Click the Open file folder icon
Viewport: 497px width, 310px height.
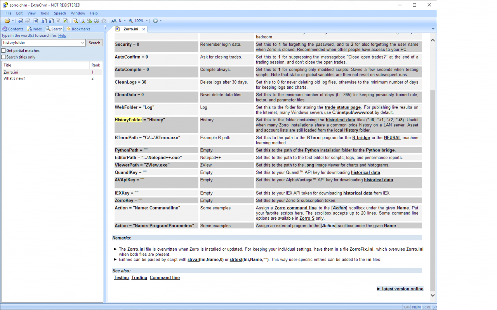(7, 21)
